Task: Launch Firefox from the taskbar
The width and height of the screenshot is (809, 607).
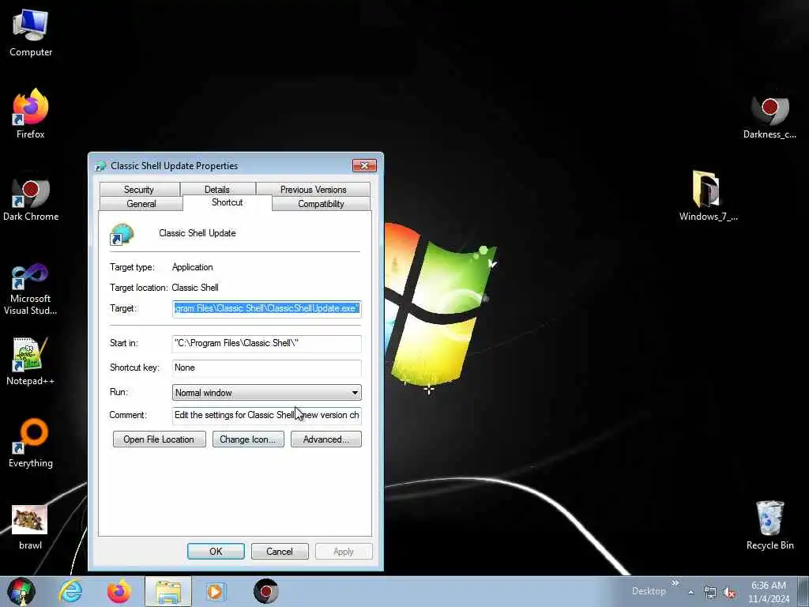Action: [x=119, y=591]
